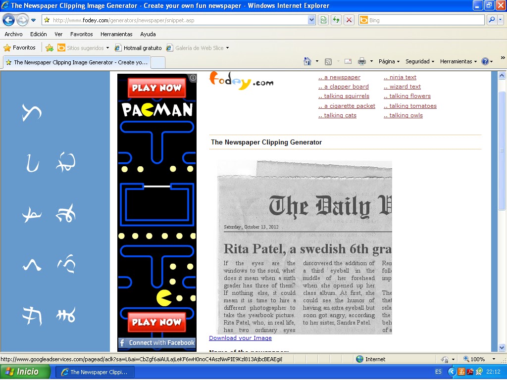Click the red Stop loading icon
The width and height of the screenshot is (507, 380).
point(349,20)
